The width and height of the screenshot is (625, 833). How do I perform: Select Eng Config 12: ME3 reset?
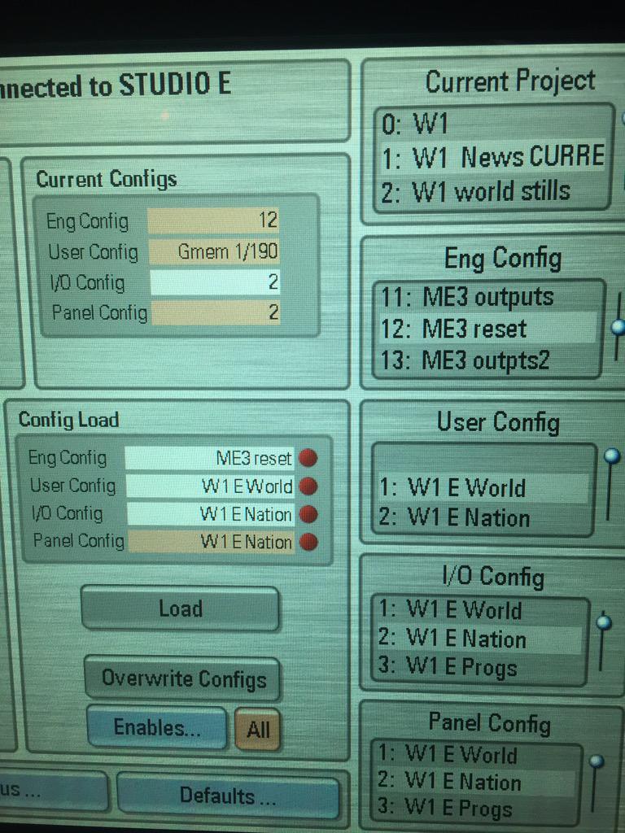[x=487, y=329]
